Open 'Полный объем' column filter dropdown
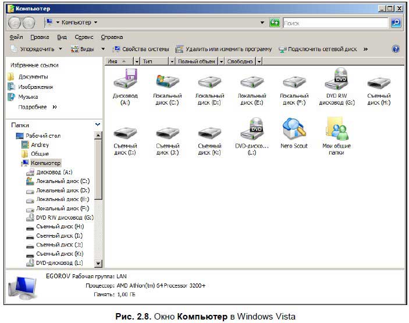The height and width of the screenshot is (323, 409). 222,62
